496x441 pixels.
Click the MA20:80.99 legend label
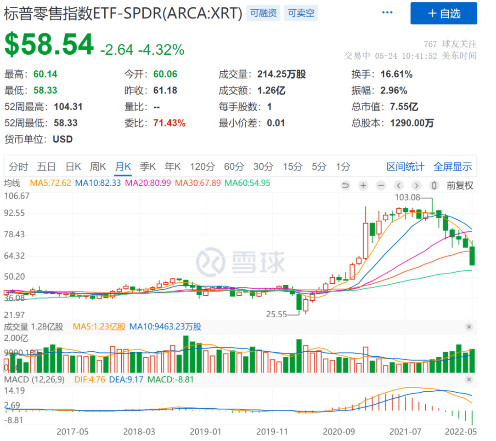coord(148,183)
